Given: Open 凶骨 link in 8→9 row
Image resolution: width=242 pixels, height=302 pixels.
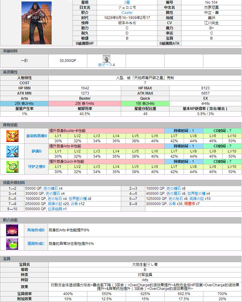Looking at the screenshot, I should (x=172, y=204).
